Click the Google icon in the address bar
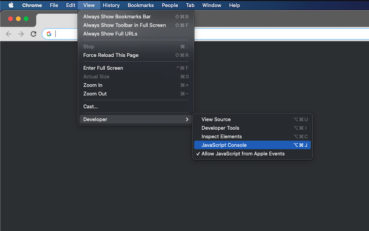 [x=49, y=34]
